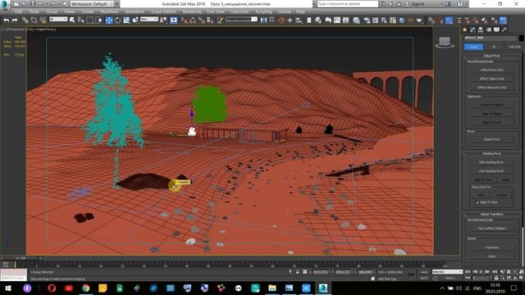Open the Display command panel tab icon
The width and height of the screenshot is (525, 295).
click(x=496, y=29)
